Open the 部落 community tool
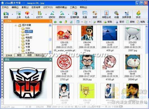This screenshot has height=109, width=149. point(6,15)
